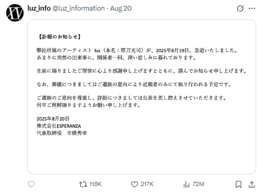The width and height of the screenshot is (262, 193).
Task: Open the luz_info profile avatar
Action: 15,13
